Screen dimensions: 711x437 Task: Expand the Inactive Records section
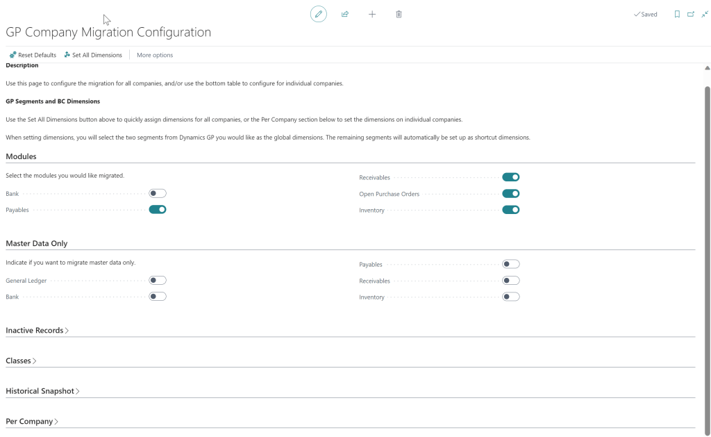coord(37,331)
